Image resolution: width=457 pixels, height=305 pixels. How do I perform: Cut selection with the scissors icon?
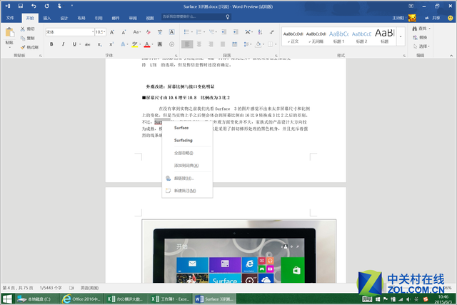point(23,29)
